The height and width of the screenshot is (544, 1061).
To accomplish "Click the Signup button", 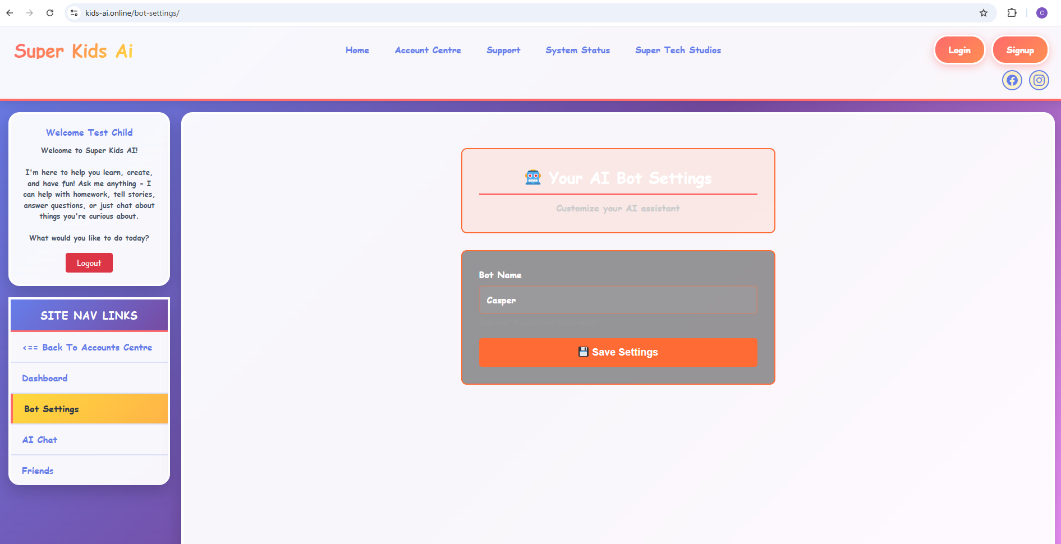I will click(x=1020, y=50).
